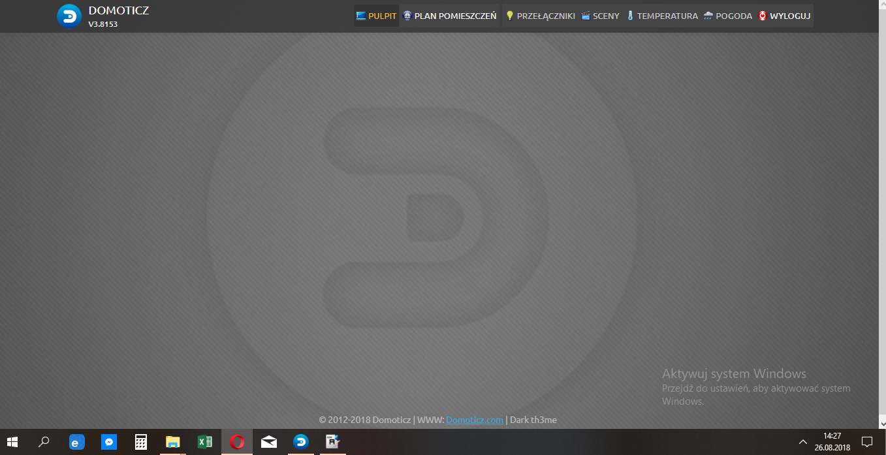Launch Microsoft Edge from the taskbar
The width and height of the screenshot is (886, 455).
click(77, 442)
